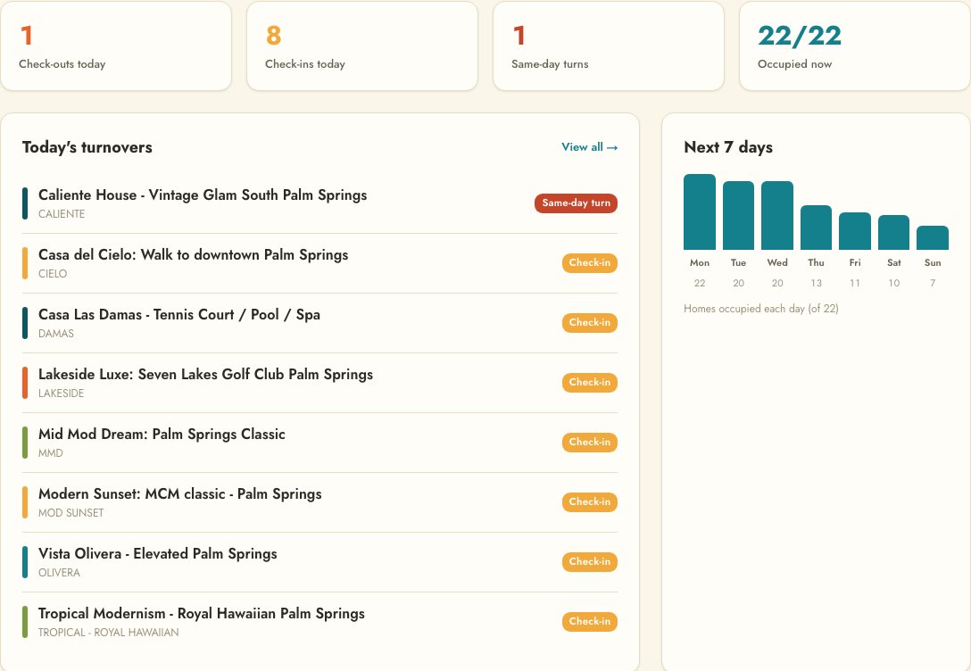Click the Same-day turn badge for Caliente House
Image resolution: width=971 pixels, height=671 pixels.
pyautogui.click(x=576, y=203)
